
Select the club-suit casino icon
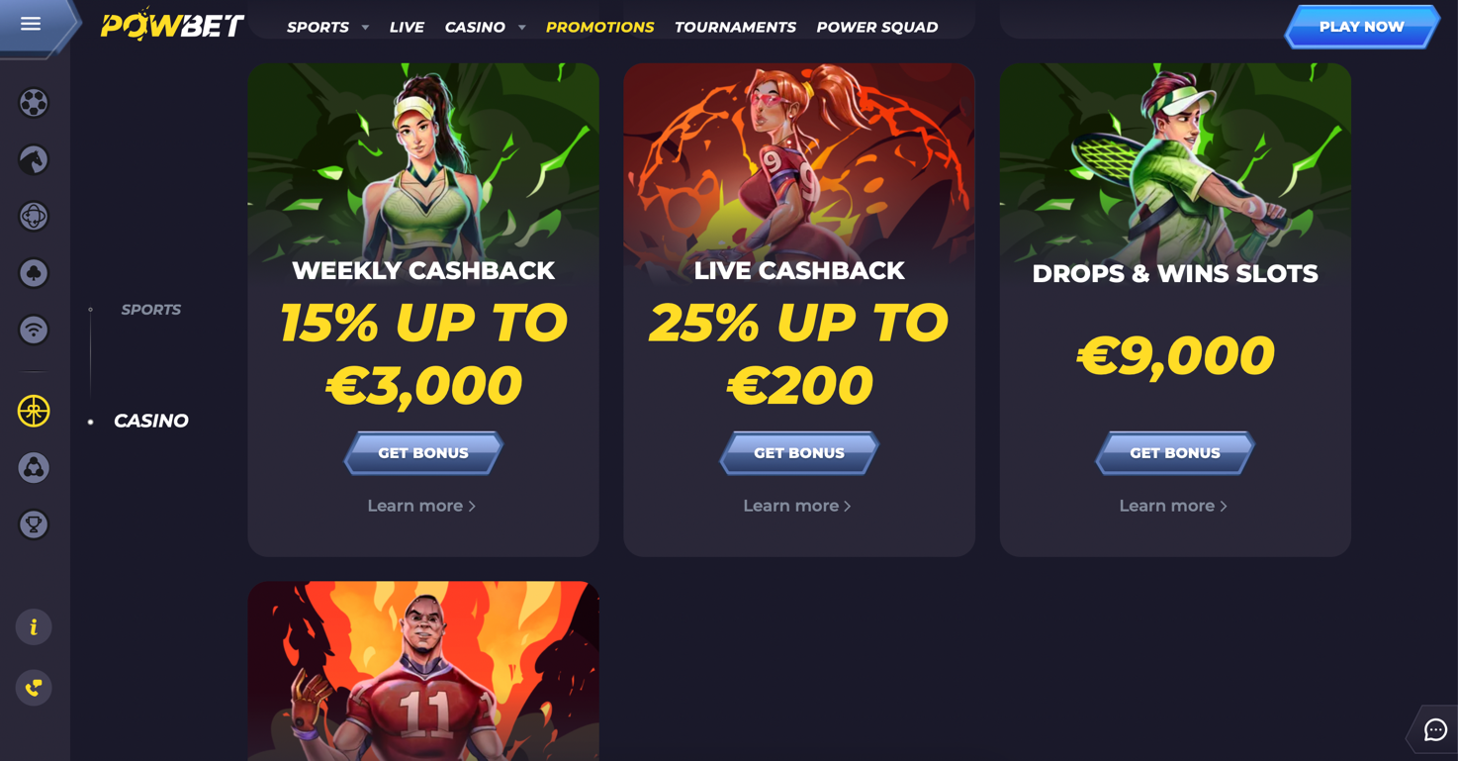(34, 273)
